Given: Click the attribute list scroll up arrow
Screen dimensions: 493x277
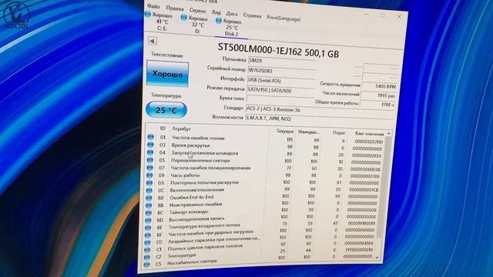Looking at the screenshot, I should coord(389,133).
